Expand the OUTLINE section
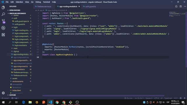This screenshot has height=105, width=187. (12, 95)
